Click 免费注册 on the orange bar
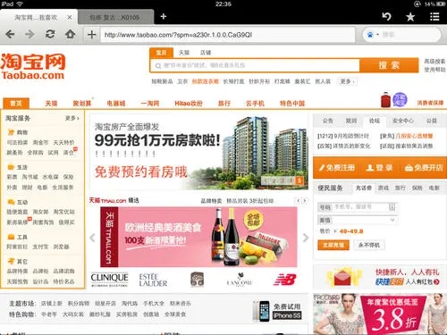The height and width of the screenshot is (335, 447). 337,168
